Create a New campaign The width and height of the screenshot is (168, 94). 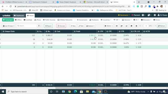73,26
